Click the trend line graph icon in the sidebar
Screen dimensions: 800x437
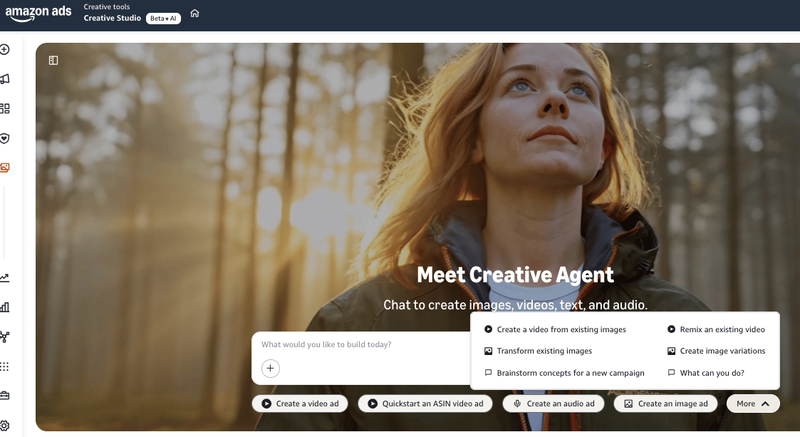[5, 277]
